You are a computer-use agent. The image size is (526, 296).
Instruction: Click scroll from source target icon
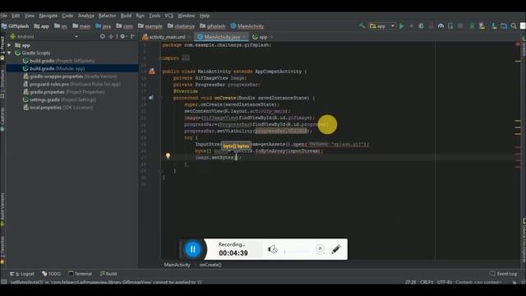point(102,36)
